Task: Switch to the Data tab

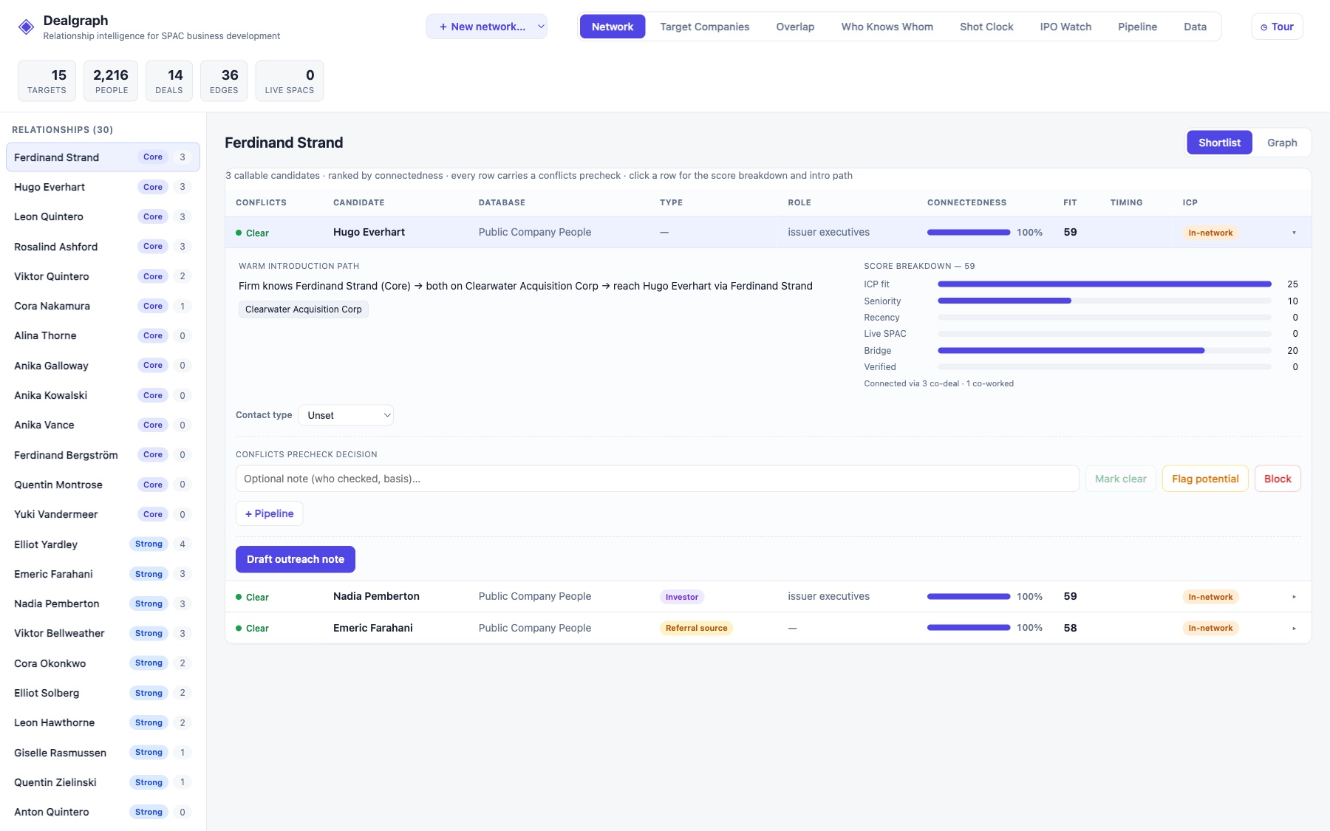Action: point(1195,27)
